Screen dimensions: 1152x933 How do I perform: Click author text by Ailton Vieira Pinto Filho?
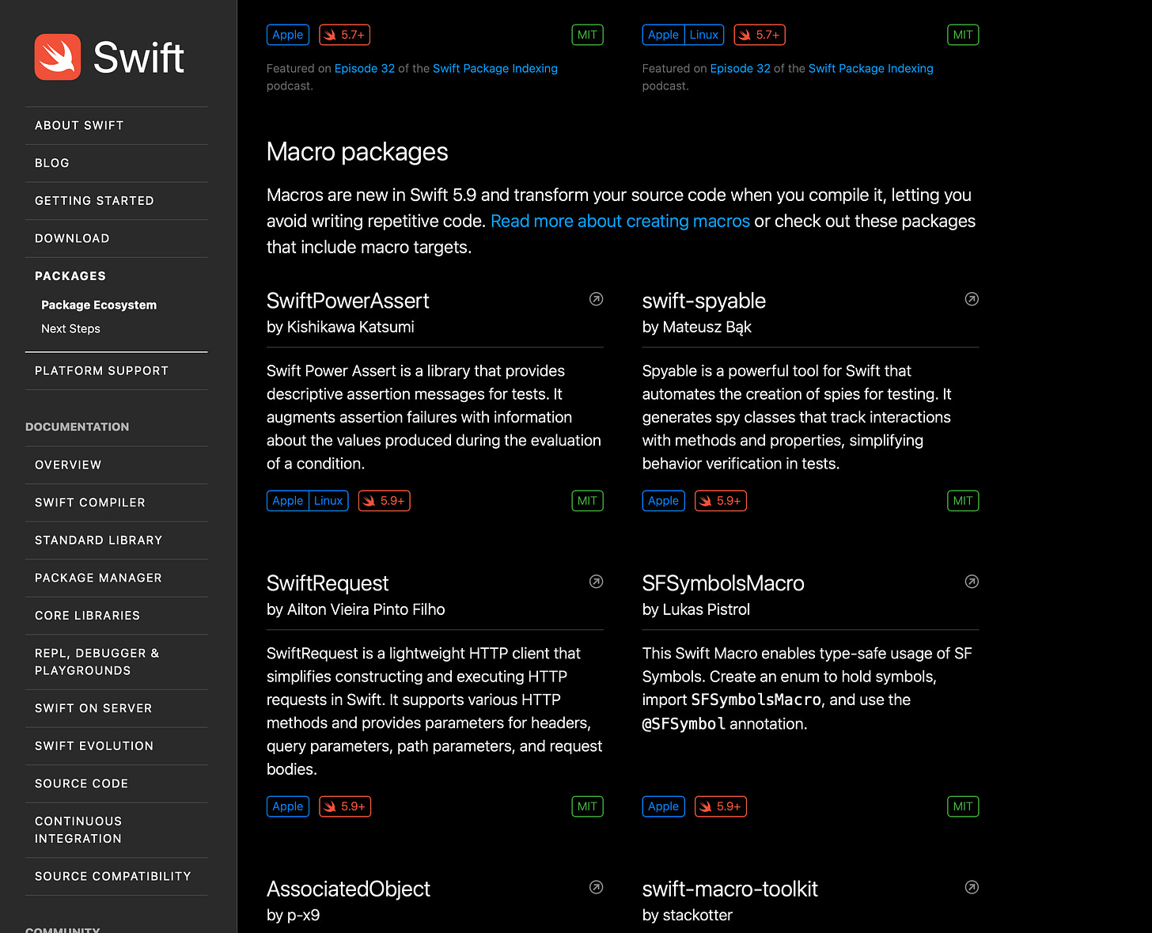(x=356, y=609)
